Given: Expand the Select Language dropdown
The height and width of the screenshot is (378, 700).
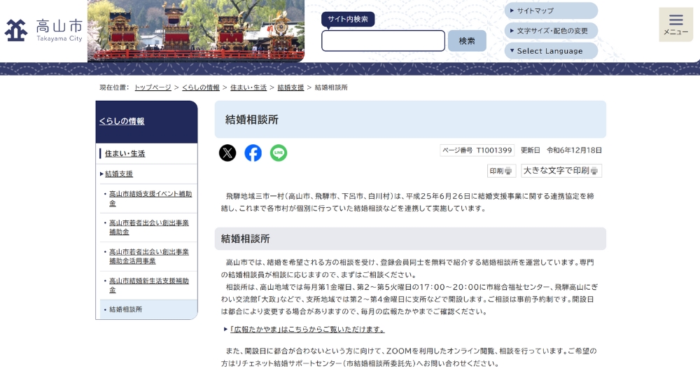Looking at the screenshot, I should [x=551, y=51].
